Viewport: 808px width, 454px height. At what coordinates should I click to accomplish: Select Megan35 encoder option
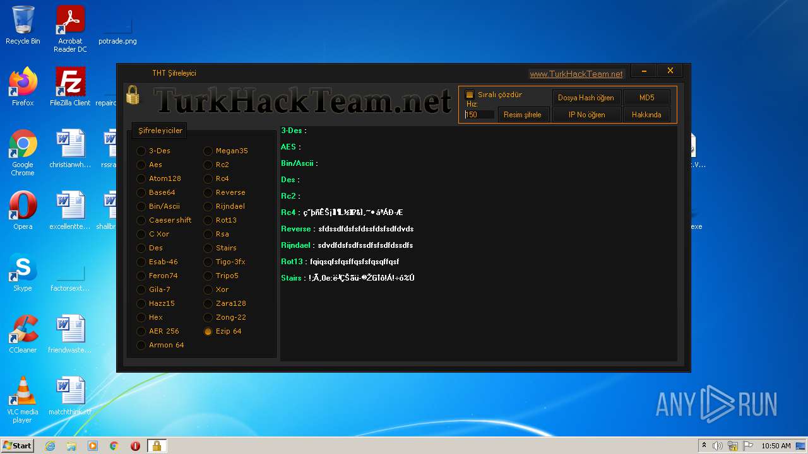coord(208,151)
